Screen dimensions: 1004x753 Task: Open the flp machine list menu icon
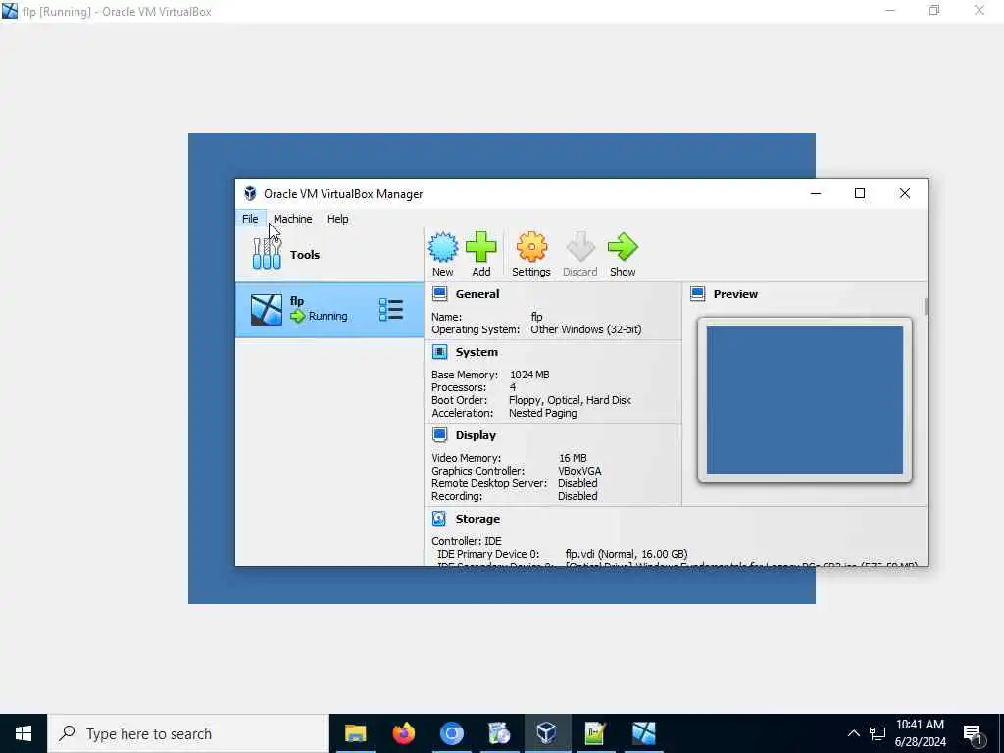390,309
